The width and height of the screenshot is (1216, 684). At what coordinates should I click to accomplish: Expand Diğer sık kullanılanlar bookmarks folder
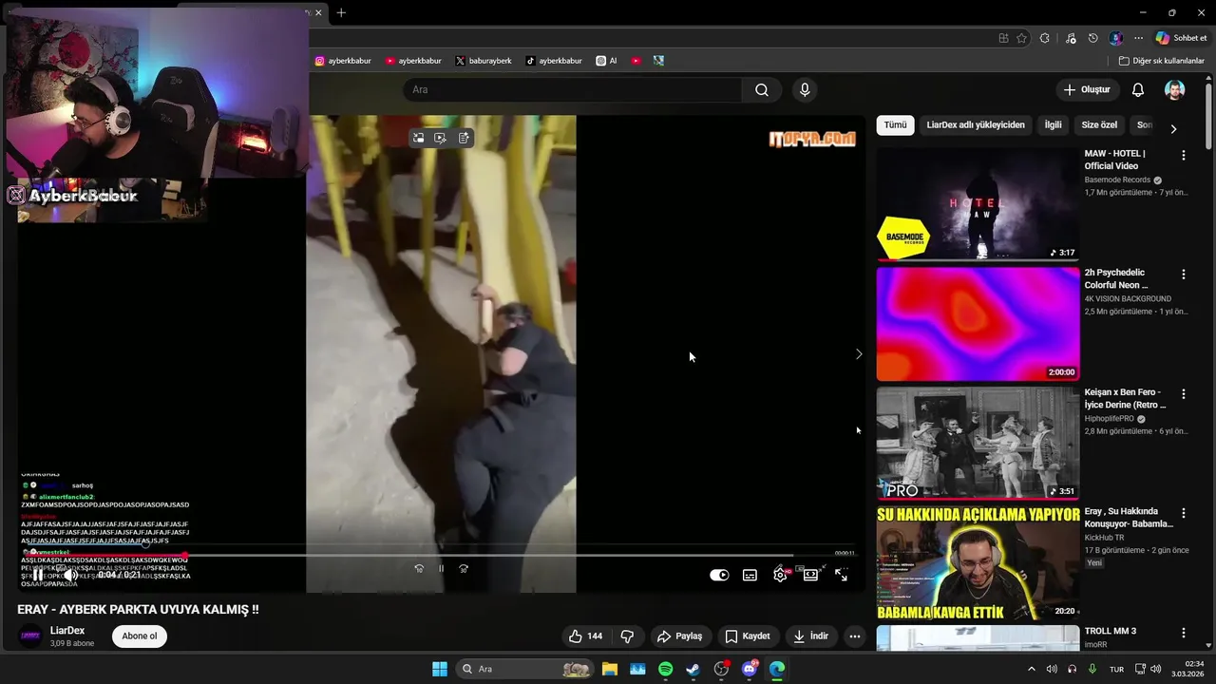[x=1161, y=61]
